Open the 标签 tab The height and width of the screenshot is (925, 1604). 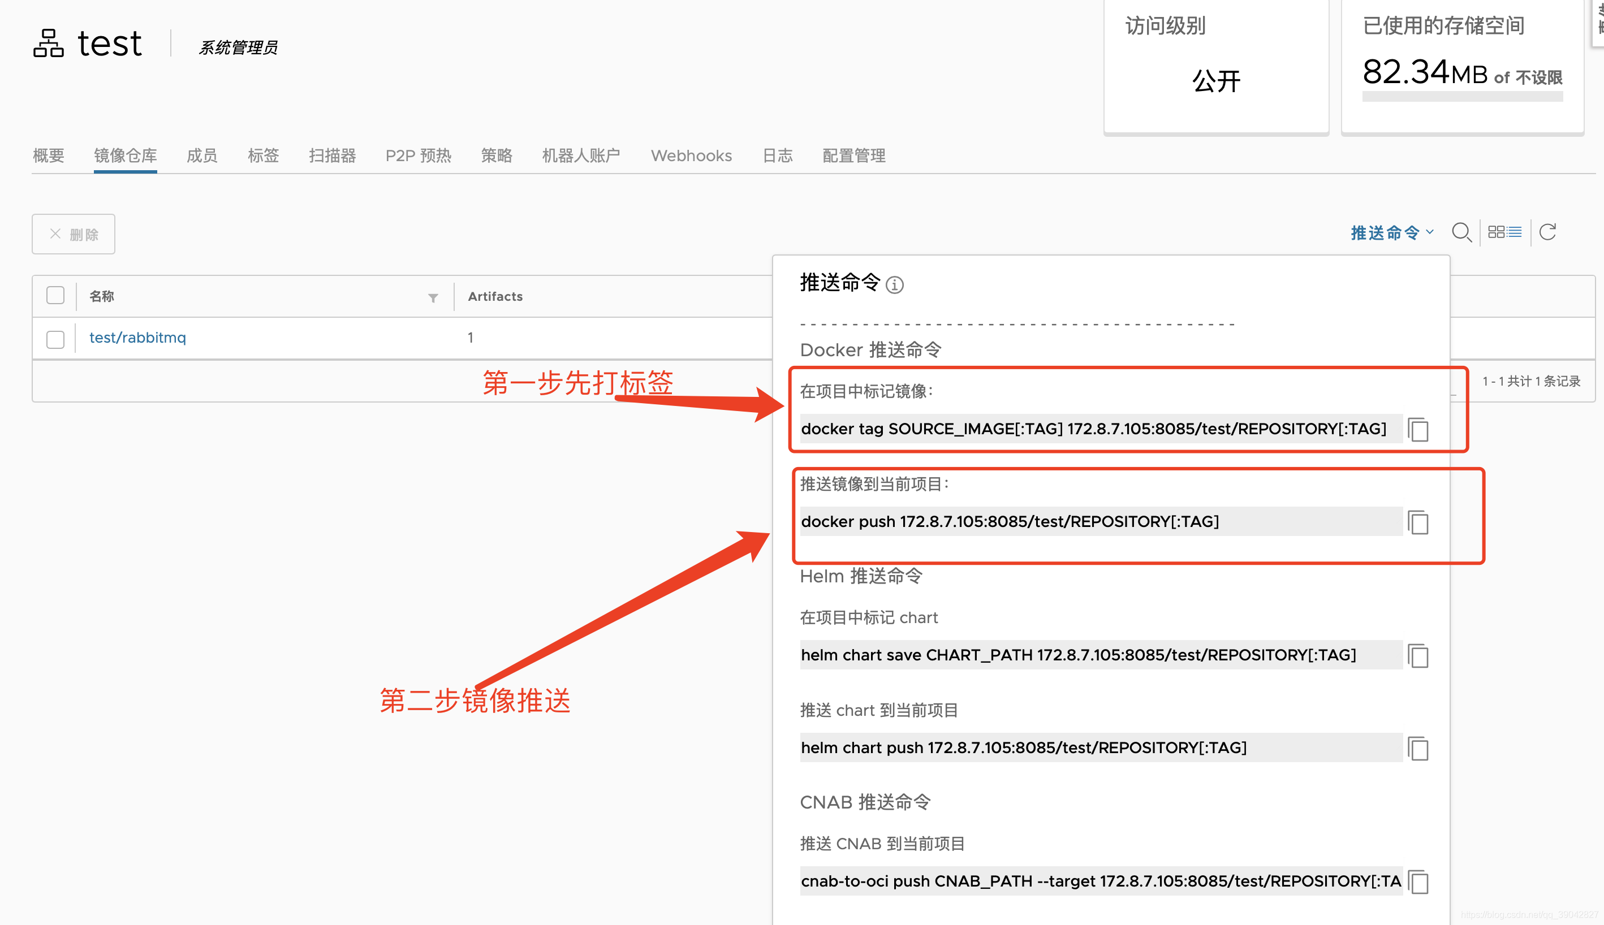click(x=263, y=155)
